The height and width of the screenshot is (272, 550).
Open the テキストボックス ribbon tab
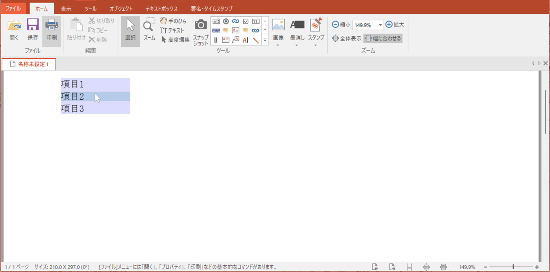(161, 9)
